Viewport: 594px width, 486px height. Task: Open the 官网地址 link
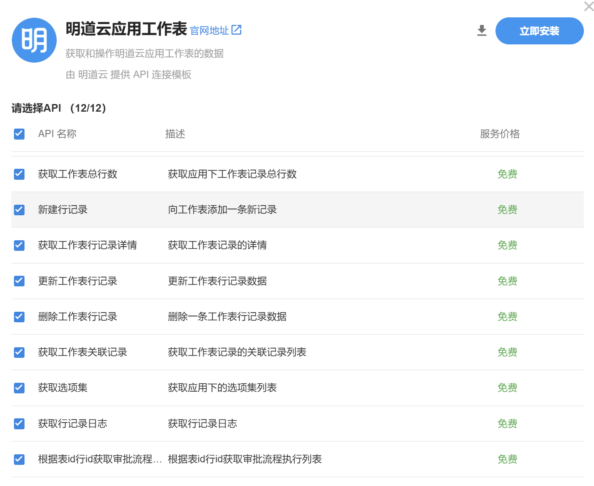(x=209, y=30)
